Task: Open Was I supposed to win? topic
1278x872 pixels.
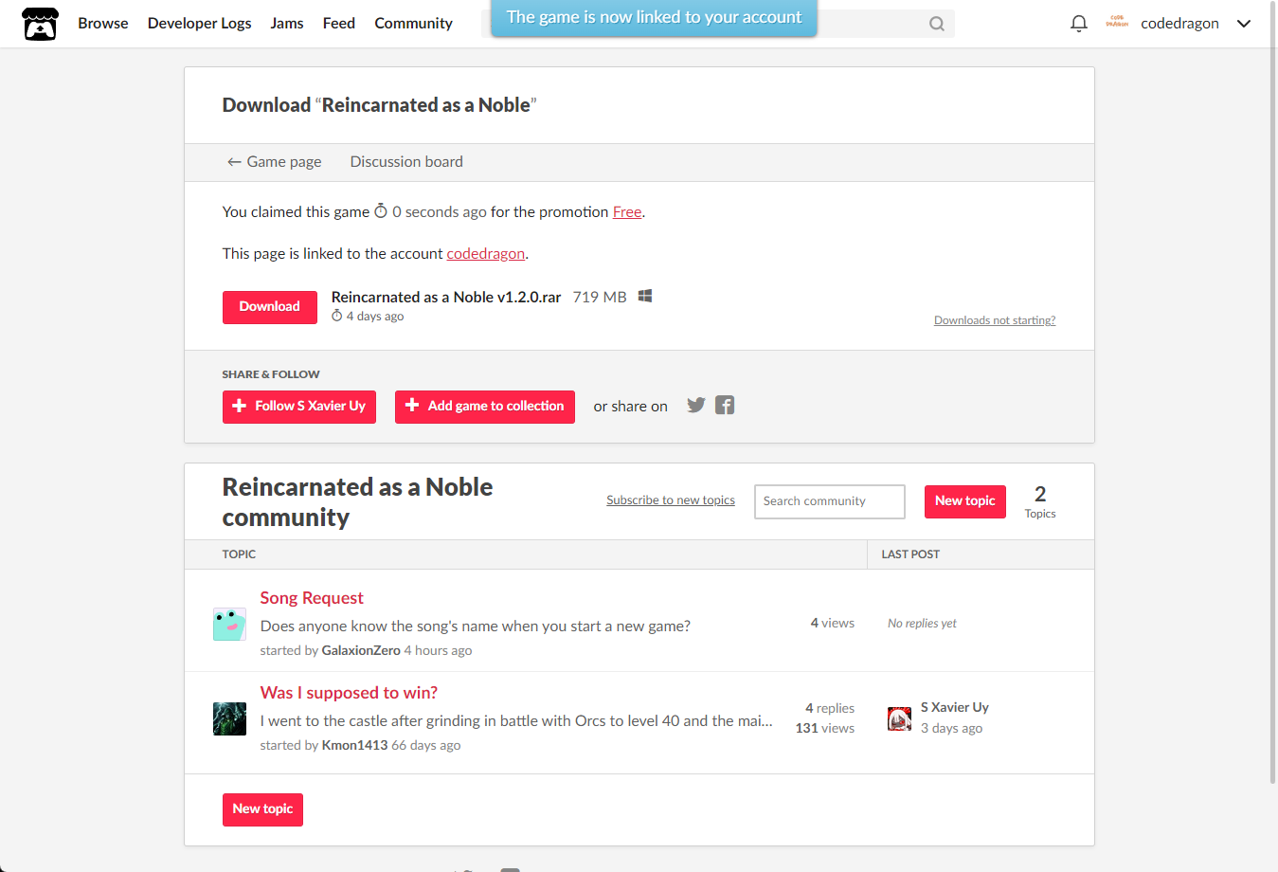Action: click(x=349, y=693)
